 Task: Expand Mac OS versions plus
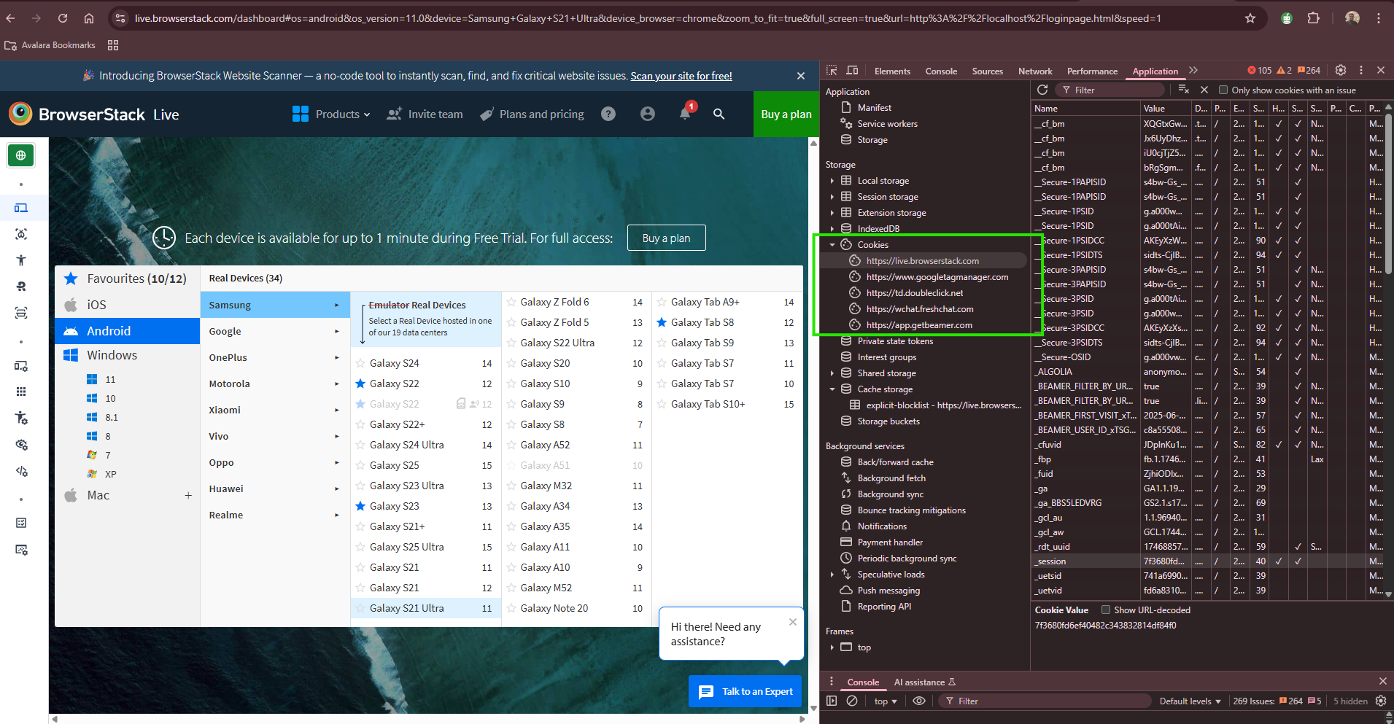click(188, 495)
